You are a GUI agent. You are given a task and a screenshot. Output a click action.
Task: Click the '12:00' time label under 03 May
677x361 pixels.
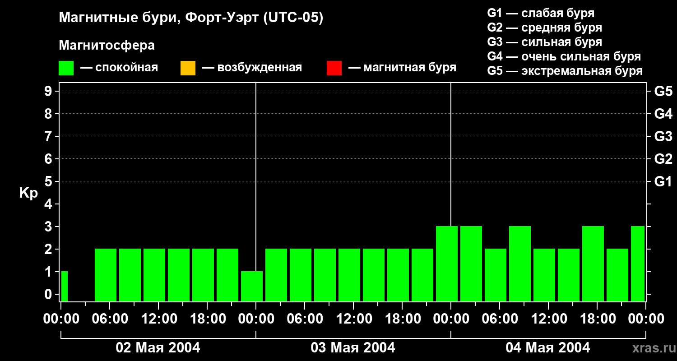(x=354, y=319)
